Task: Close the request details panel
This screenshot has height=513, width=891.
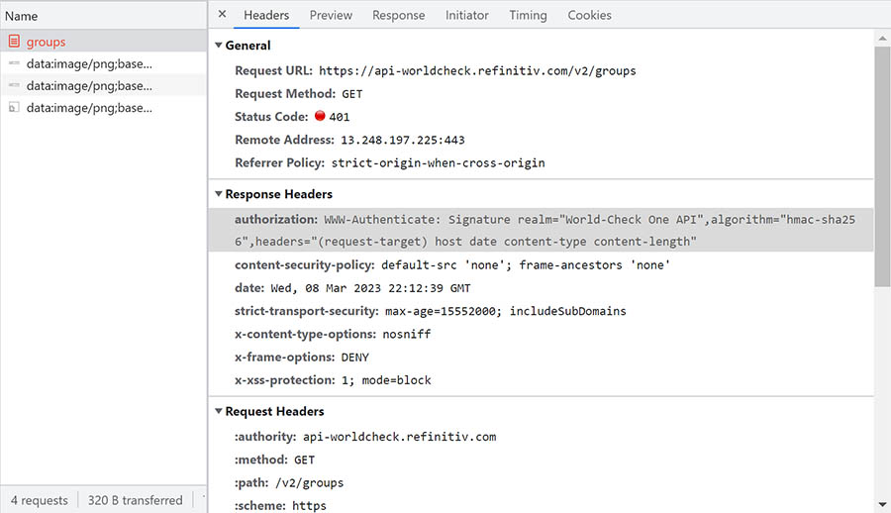Action: (x=222, y=15)
